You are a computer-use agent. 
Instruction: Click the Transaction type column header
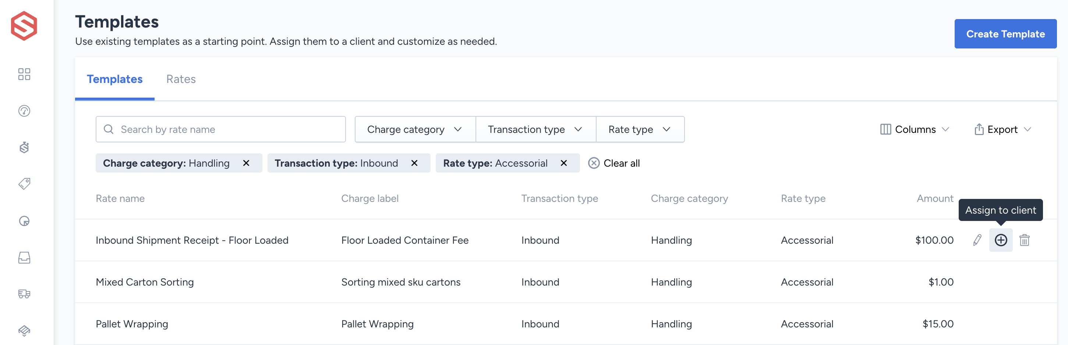point(559,199)
